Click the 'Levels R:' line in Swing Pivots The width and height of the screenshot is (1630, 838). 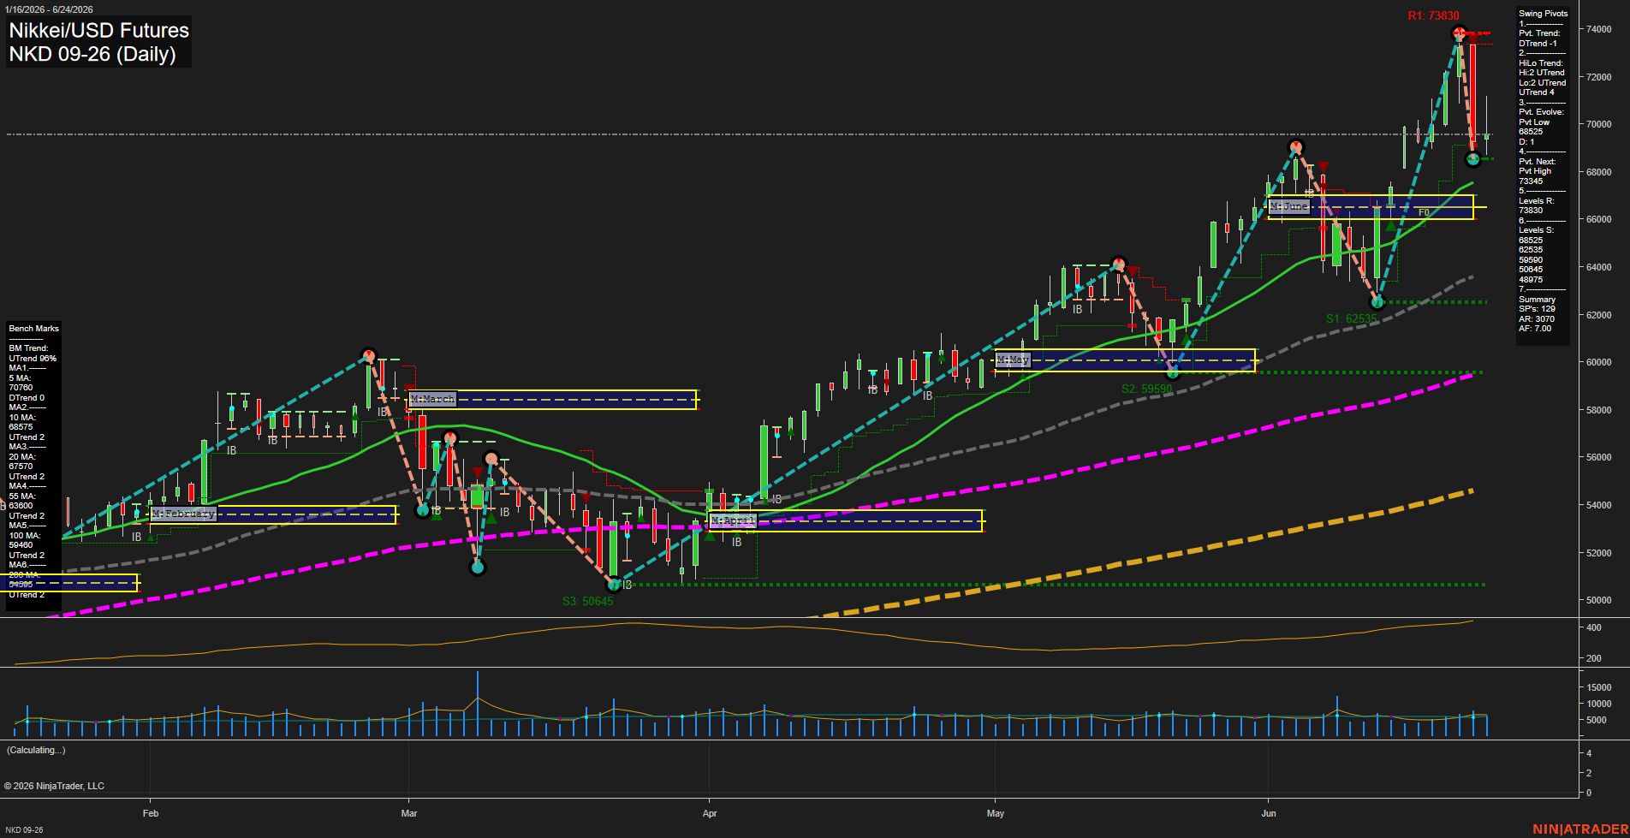pyautogui.click(x=1537, y=201)
